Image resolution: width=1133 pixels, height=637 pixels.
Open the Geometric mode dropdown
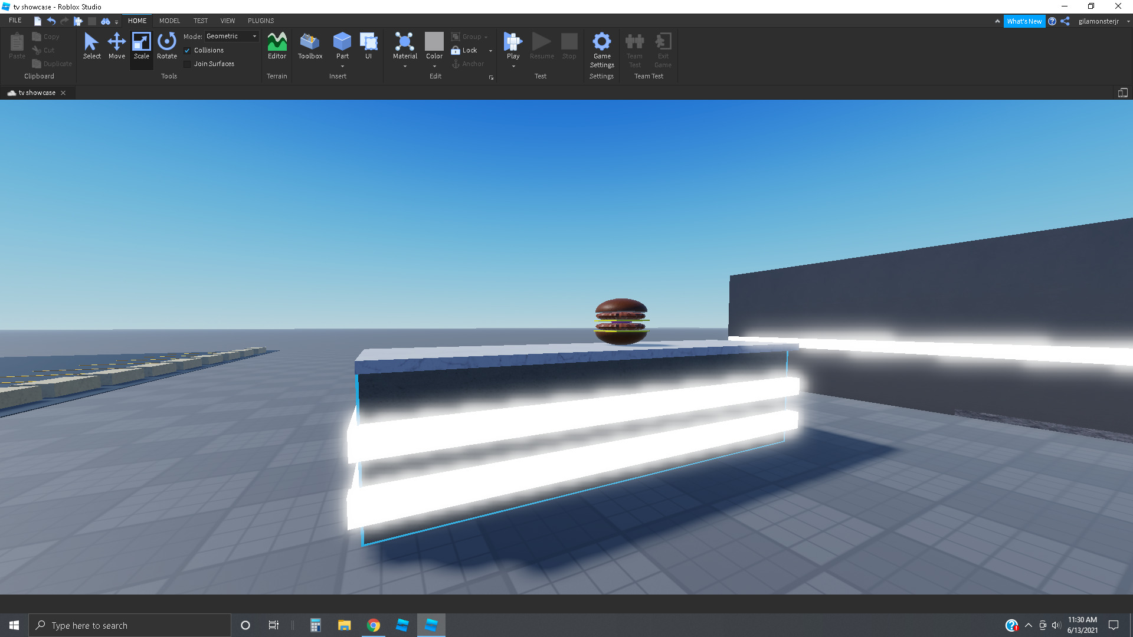231,37
